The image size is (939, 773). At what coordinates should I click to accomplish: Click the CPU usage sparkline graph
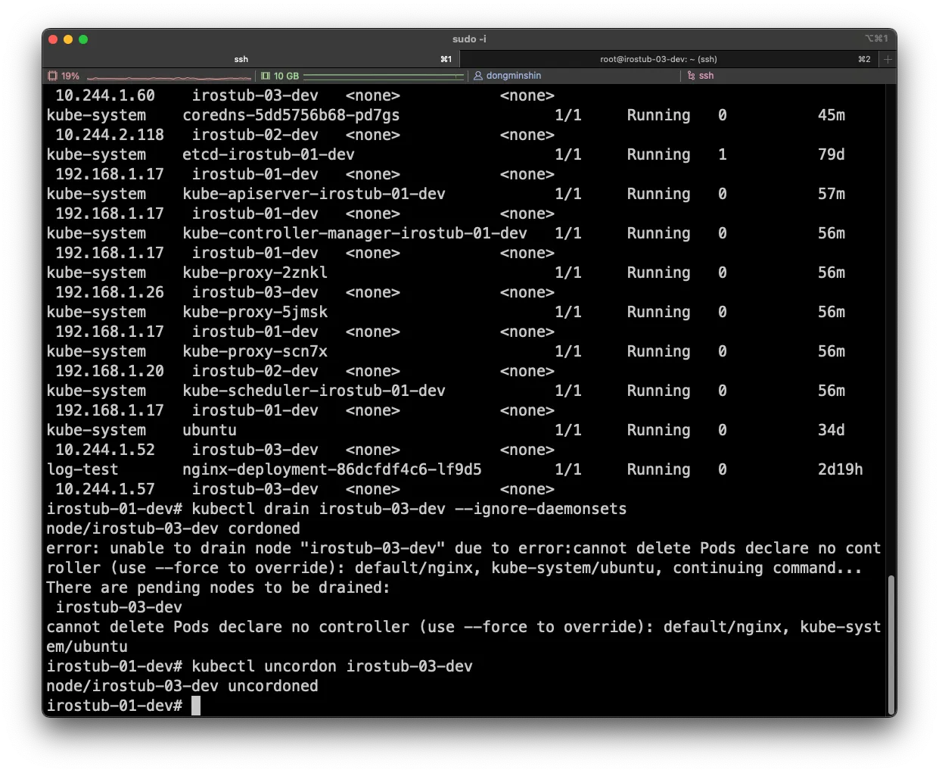(169, 76)
